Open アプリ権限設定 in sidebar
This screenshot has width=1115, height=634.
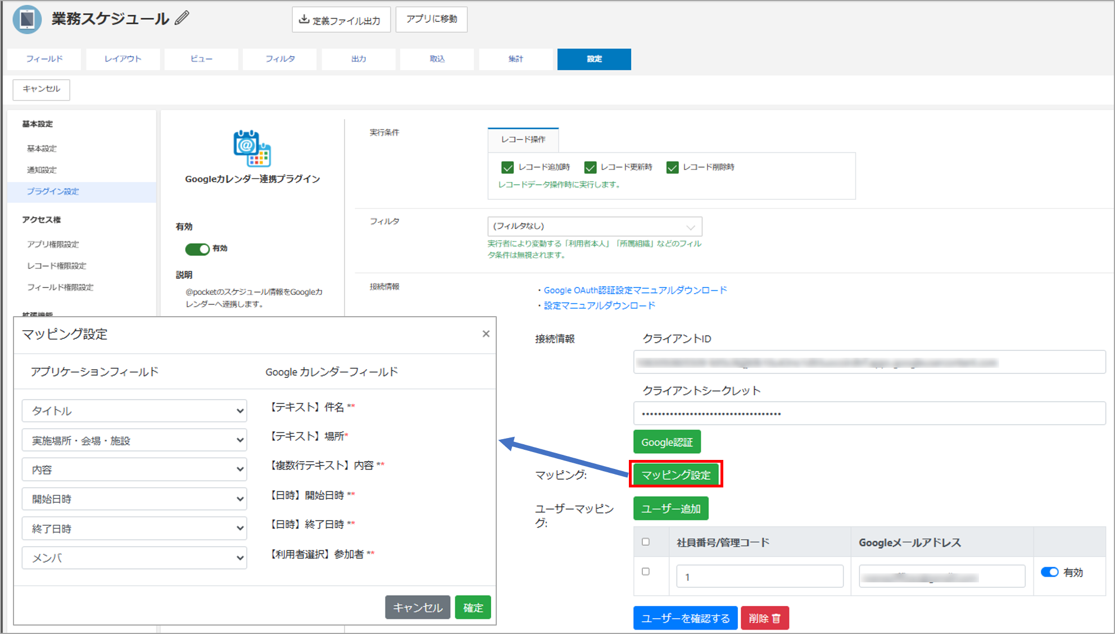tap(53, 244)
